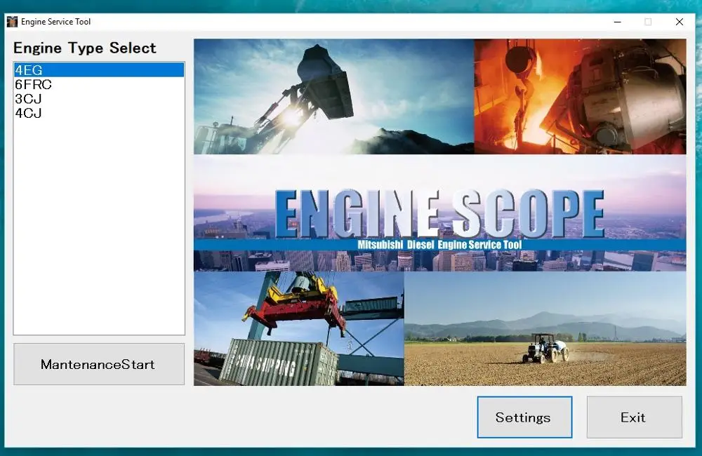
Task: Click the Engine Service Tool title bar icon
Action: pos(12,22)
